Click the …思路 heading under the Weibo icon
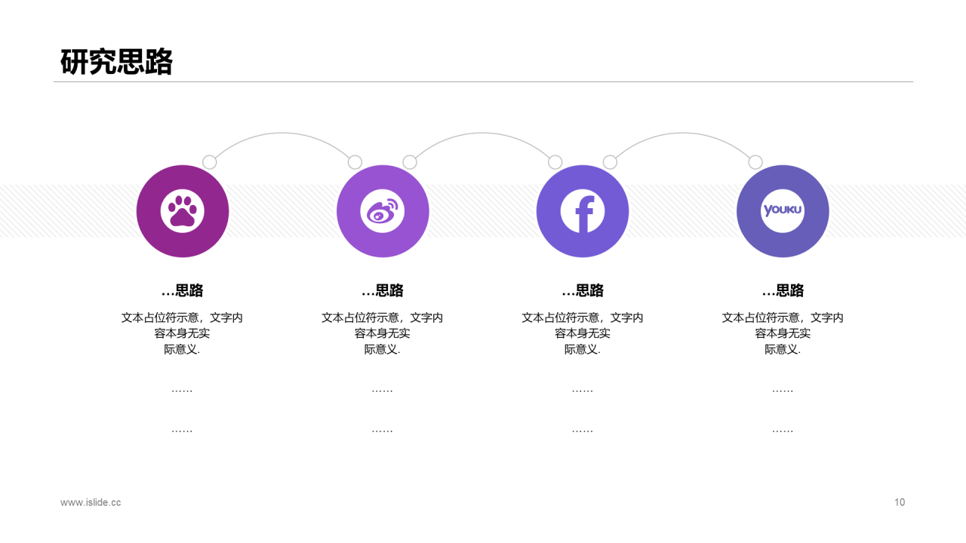The image size is (966, 543). (383, 290)
